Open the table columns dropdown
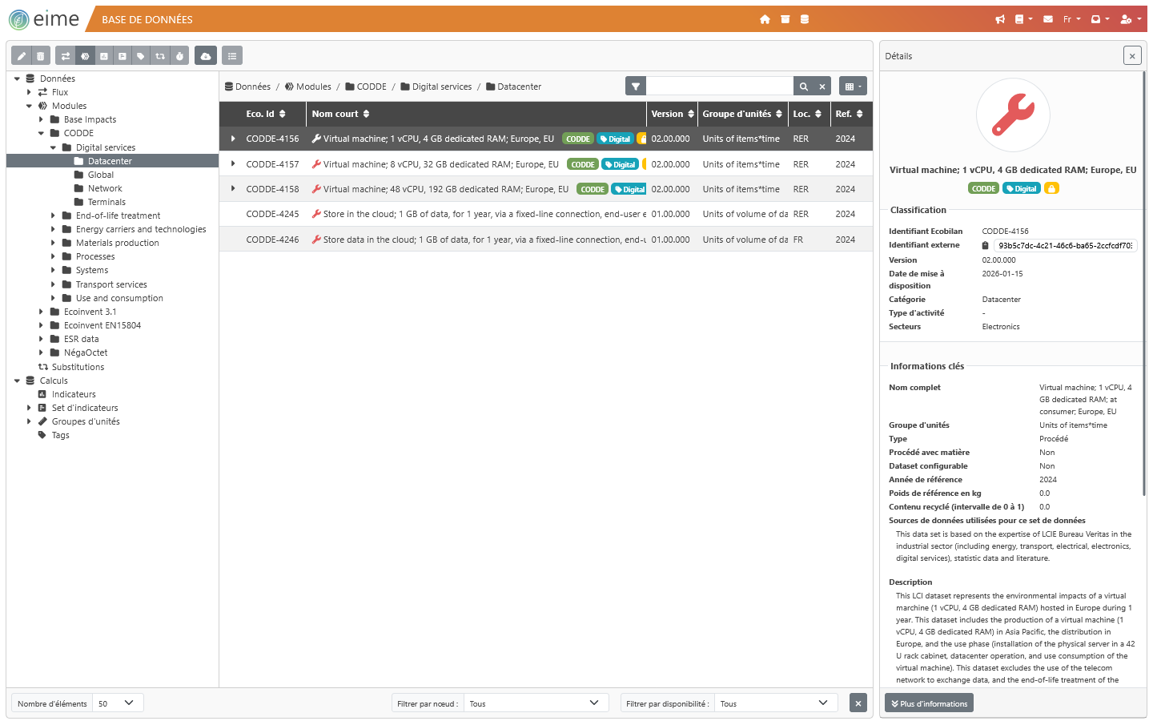The image size is (1153, 721). (853, 87)
